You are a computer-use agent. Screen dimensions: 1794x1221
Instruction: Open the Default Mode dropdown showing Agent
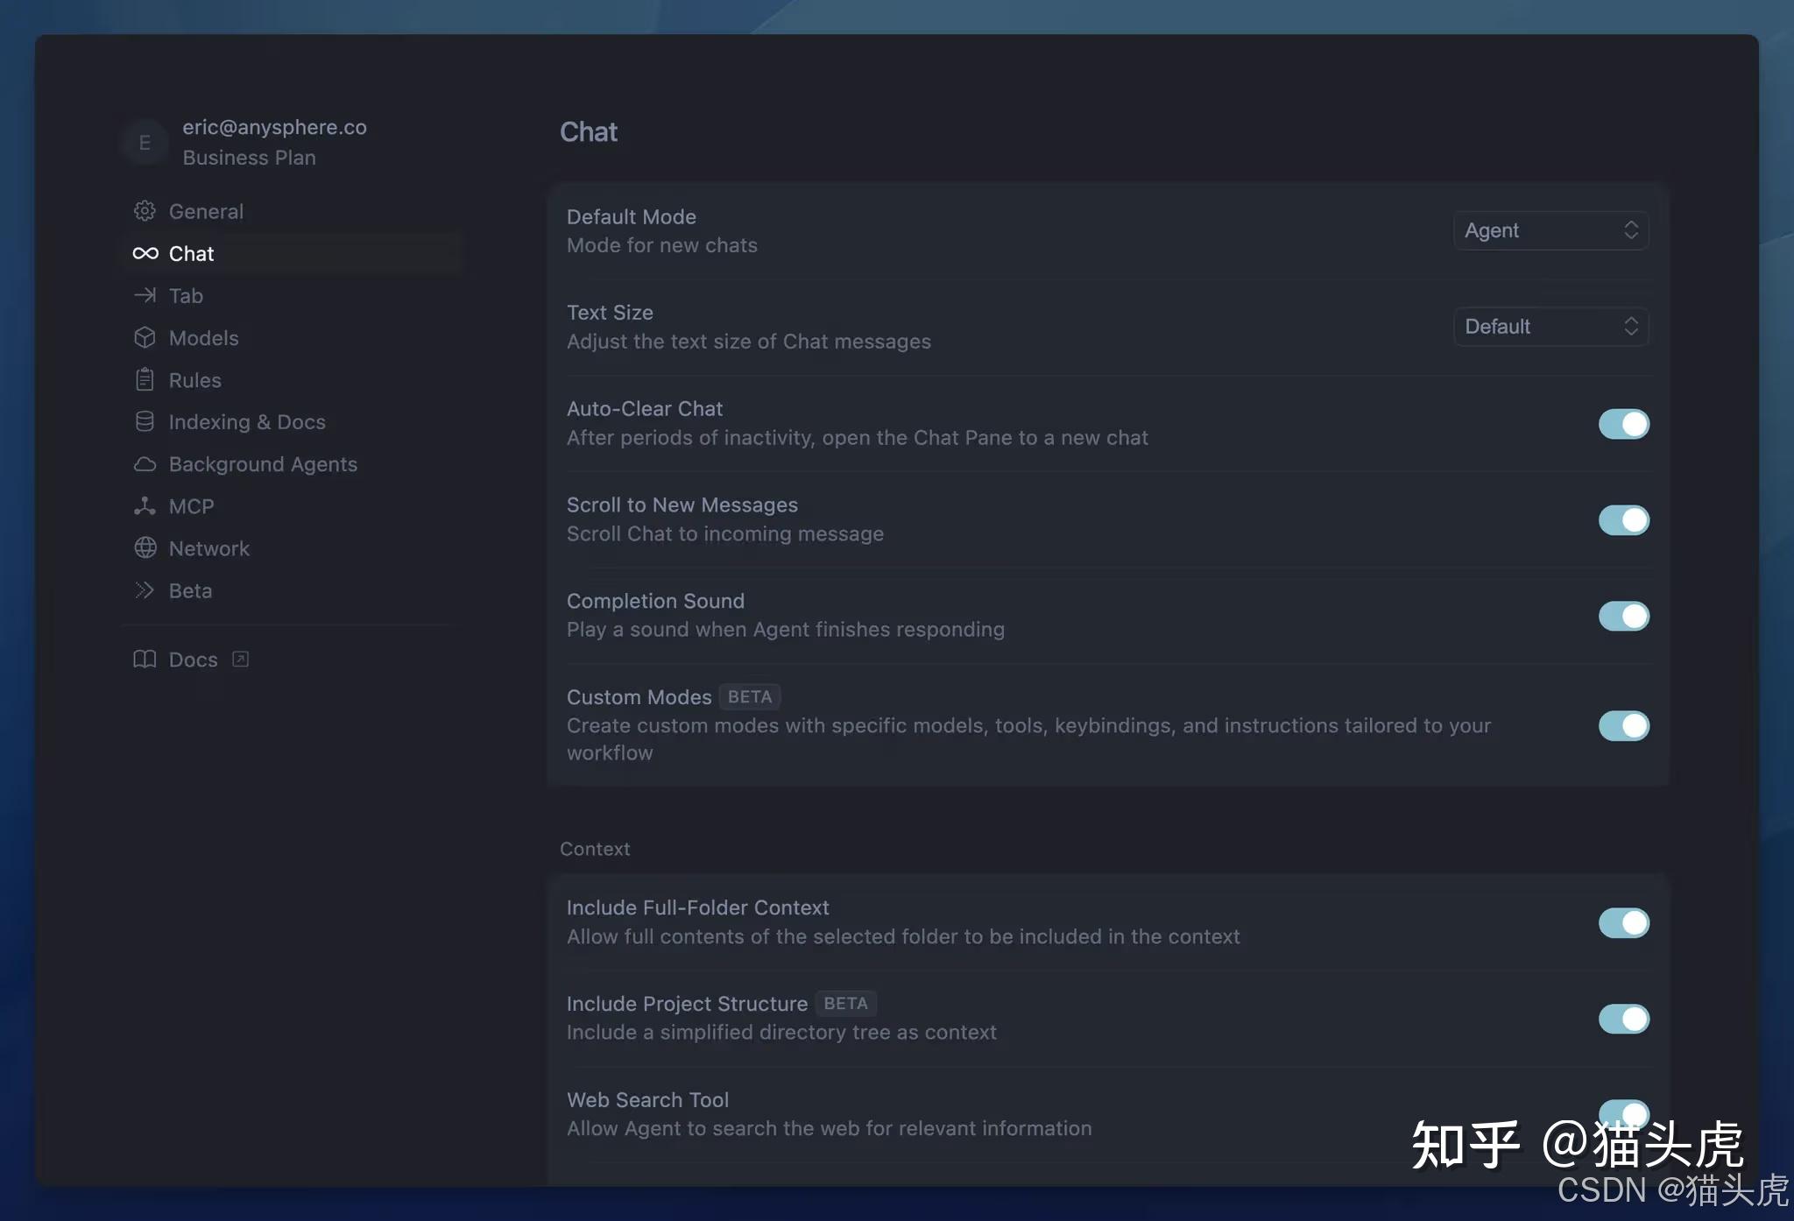click(x=1550, y=230)
